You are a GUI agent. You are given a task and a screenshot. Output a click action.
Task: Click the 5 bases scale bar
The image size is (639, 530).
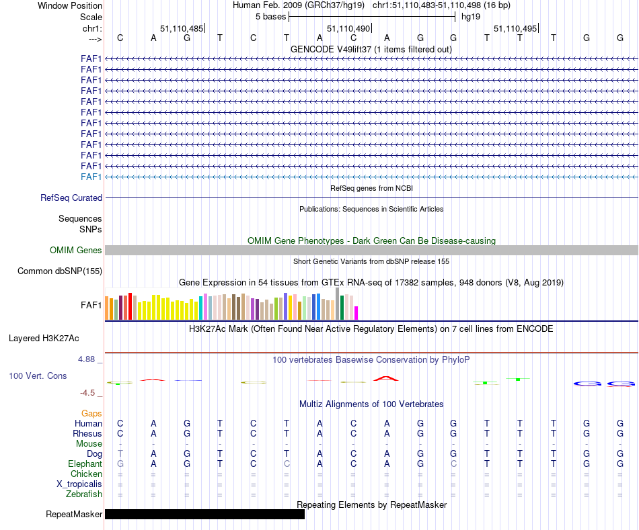pos(372,17)
